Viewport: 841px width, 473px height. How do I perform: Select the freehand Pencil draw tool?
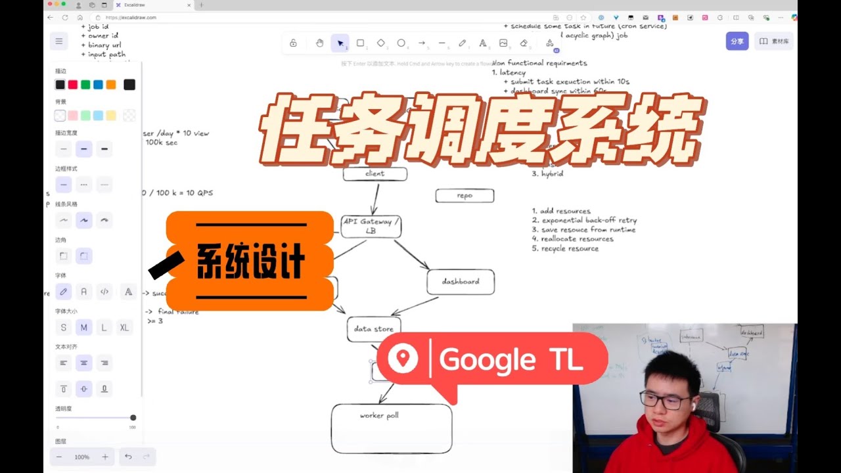point(463,43)
